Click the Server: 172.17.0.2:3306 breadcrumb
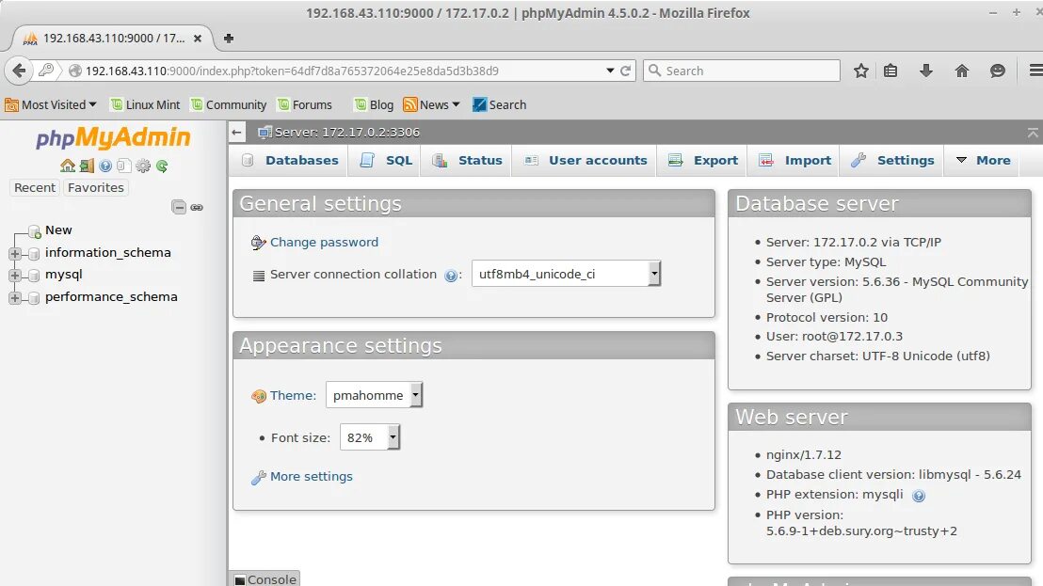1043x586 pixels. (346, 133)
